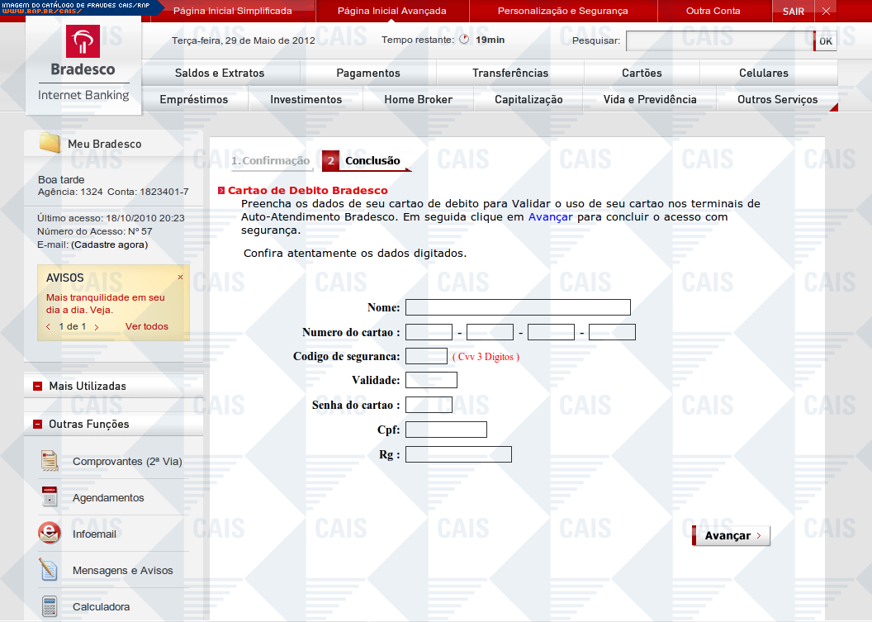
Task: Open the Saldos e Extratos menu
Action: click(x=220, y=73)
